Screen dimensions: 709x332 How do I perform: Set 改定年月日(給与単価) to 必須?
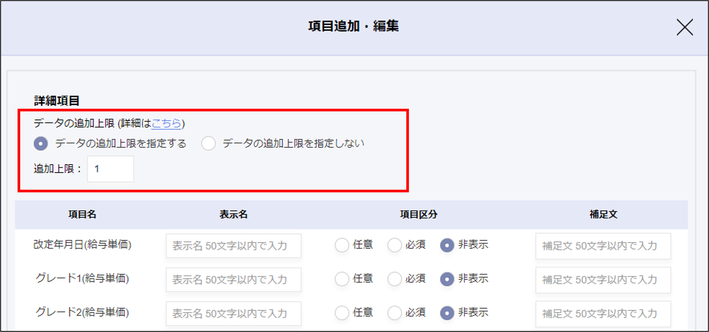[395, 245]
